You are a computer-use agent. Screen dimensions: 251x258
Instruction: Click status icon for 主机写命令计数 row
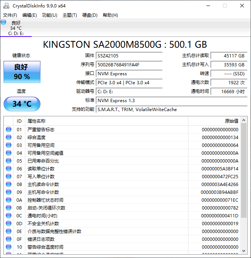tap(9, 192)
